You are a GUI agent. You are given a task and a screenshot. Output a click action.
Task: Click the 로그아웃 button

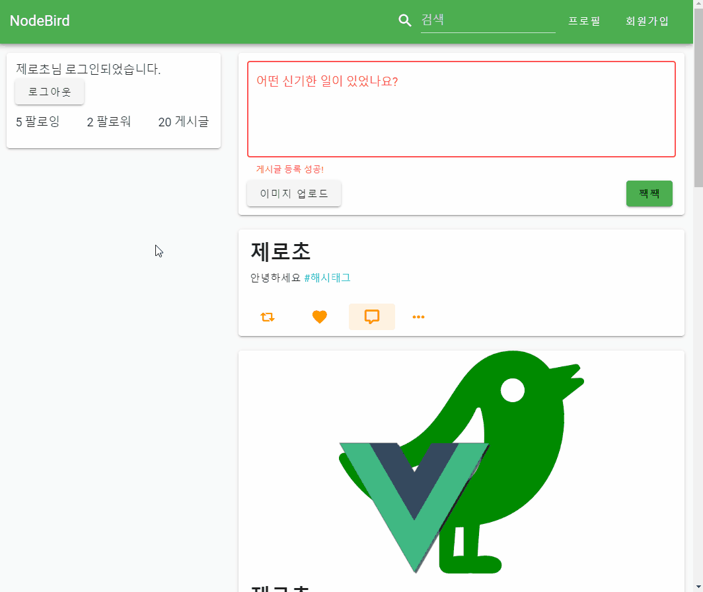(50, 92)
